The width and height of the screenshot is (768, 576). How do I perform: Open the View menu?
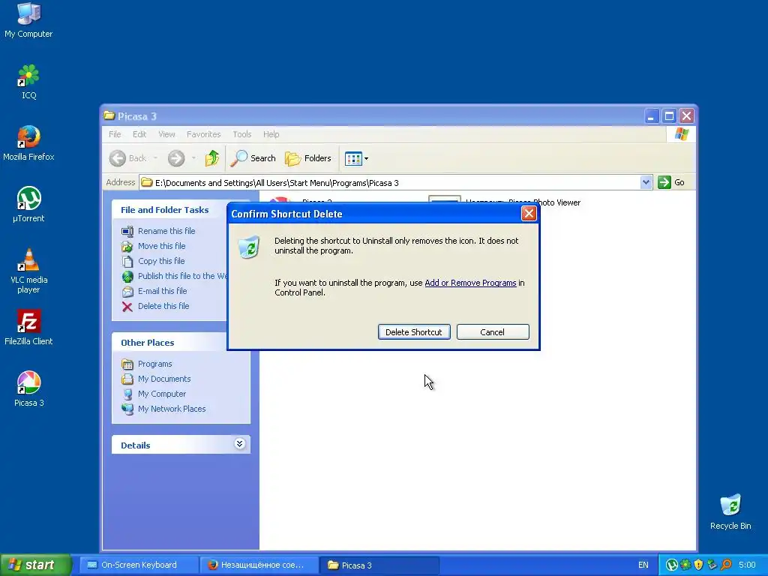pyautogui.click(x=166, y=134)
